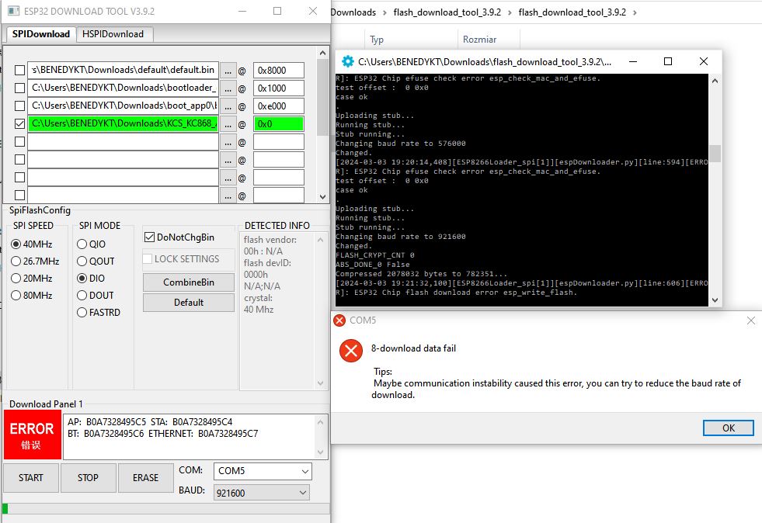This screenshot has height=523, width=762.
Task: Click the red error icon in COM5 dialog
Action: coord(351,351)
